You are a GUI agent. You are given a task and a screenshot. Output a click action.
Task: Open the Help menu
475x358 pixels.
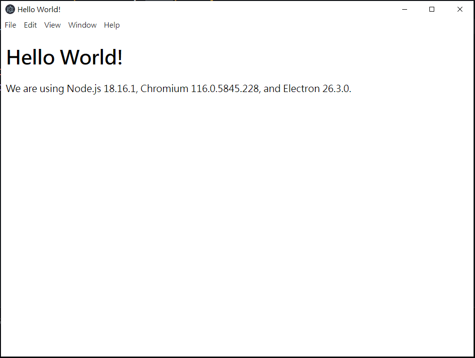[x=112, y=25]
